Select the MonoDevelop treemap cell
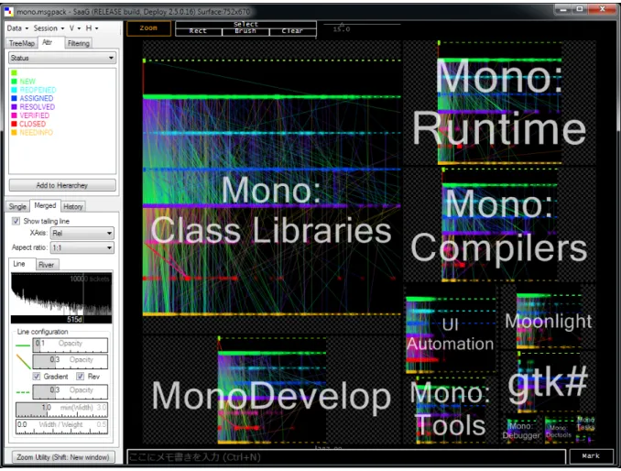Screen dimensions: 621x471 tap(272, 389)
